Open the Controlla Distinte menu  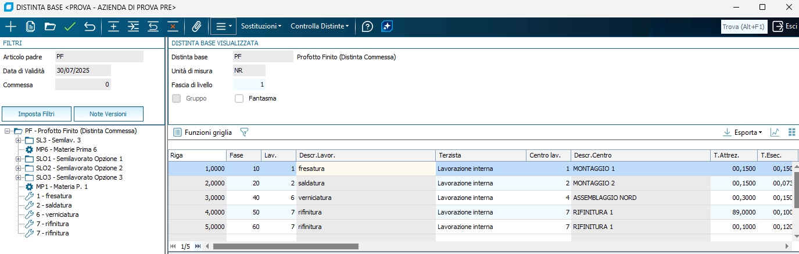[x=320, y=26]
